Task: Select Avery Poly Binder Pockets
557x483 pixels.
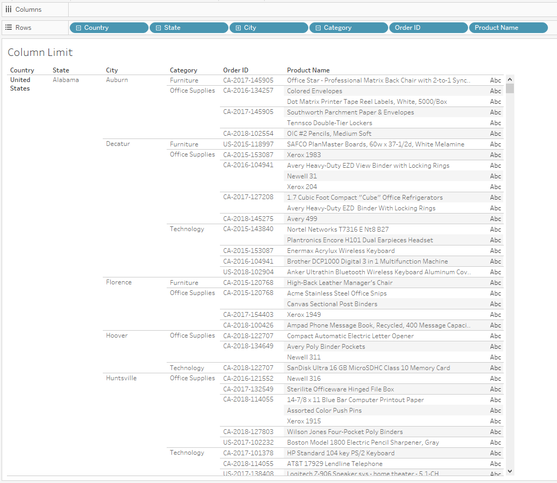Action: tap(326, 347)
